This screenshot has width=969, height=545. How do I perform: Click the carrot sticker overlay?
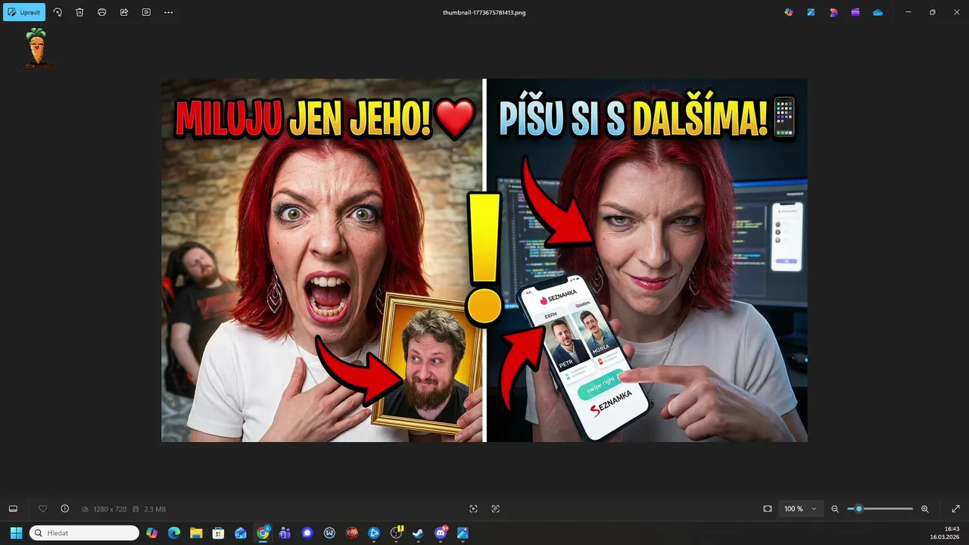(36, 47)
